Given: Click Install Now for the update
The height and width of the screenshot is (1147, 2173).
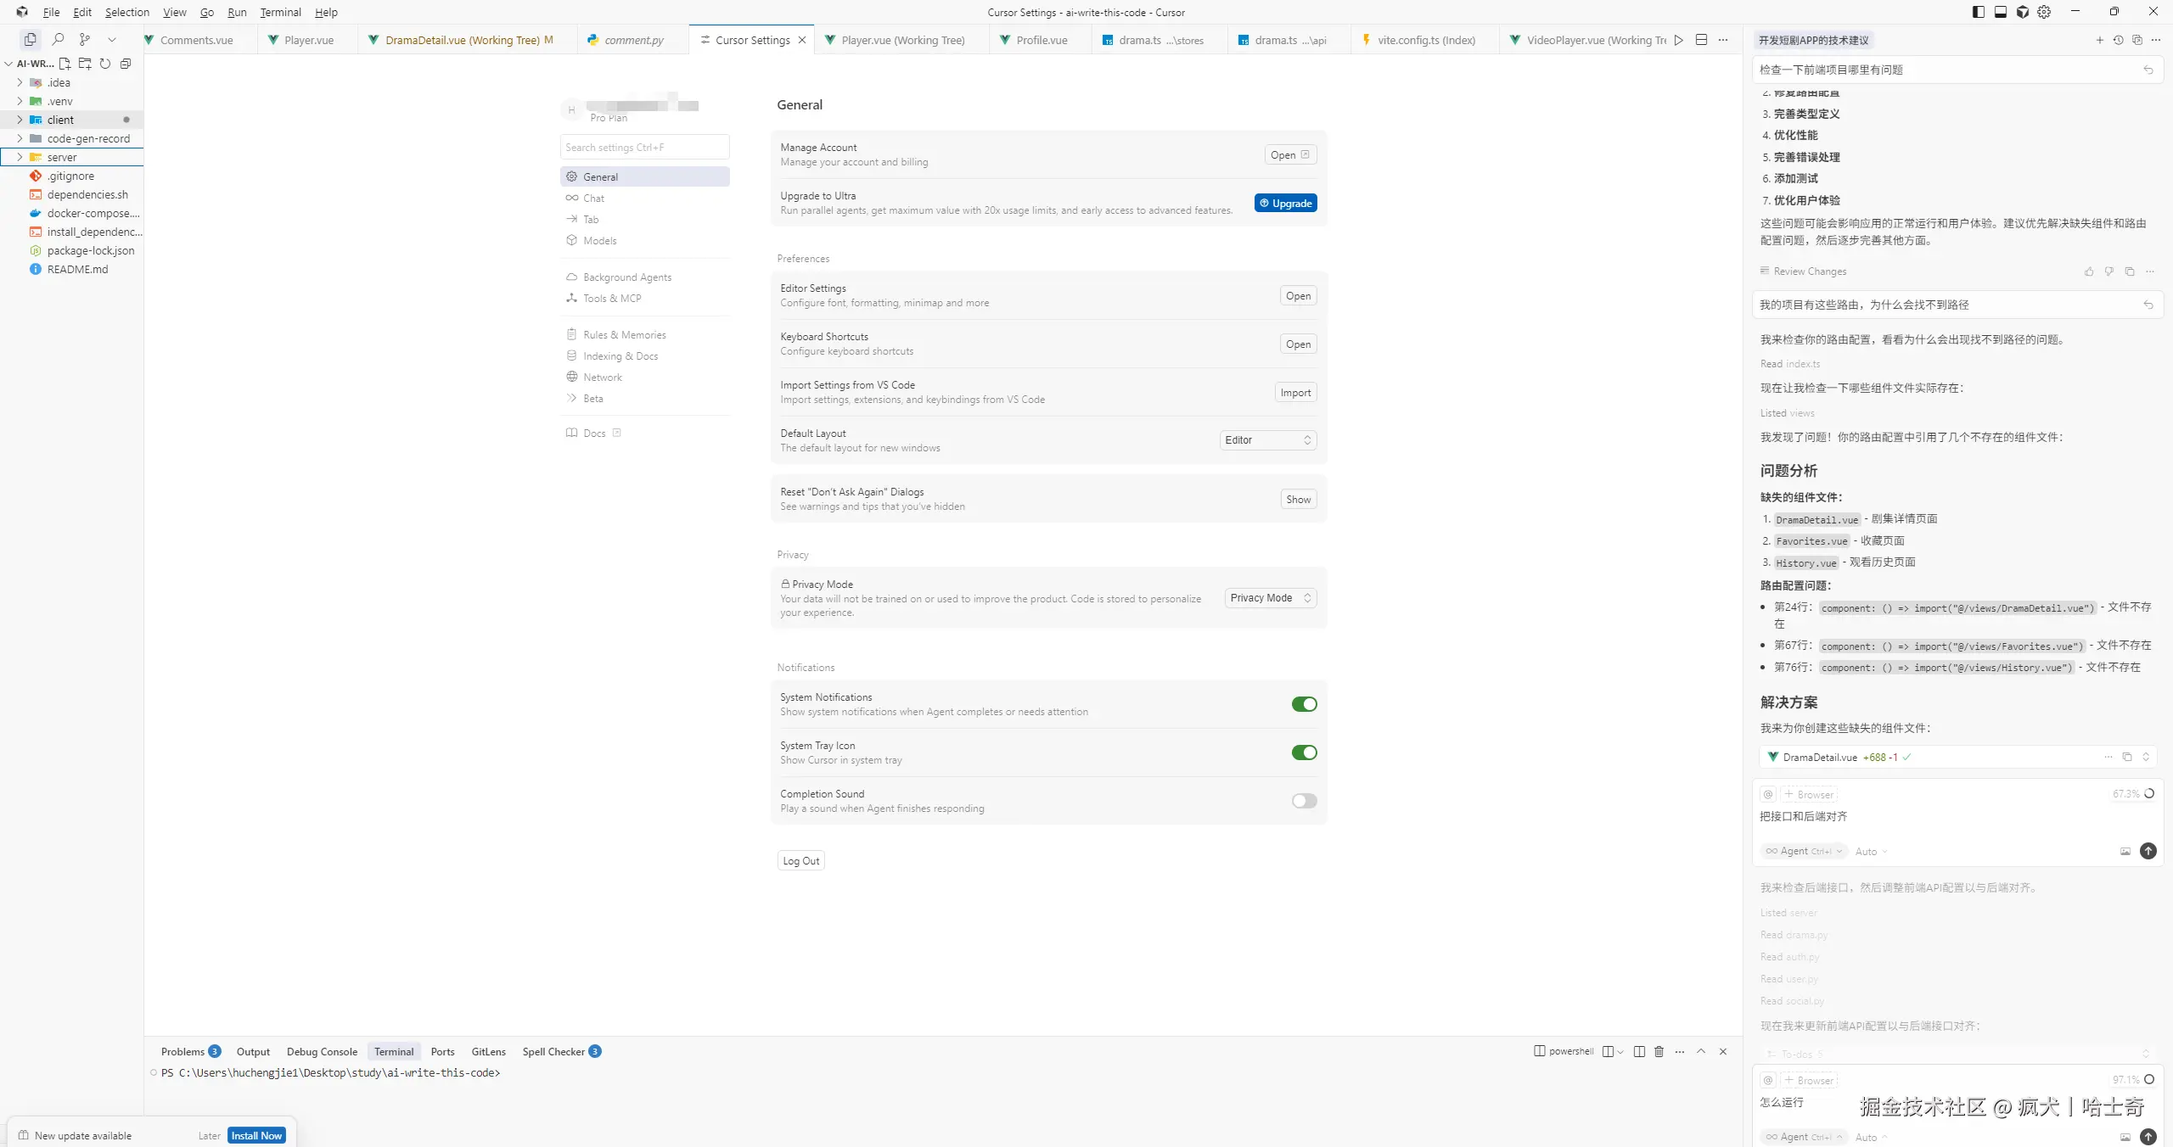Looking at the screenshot, I should pos(256,1135).
